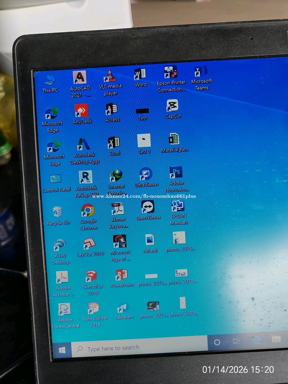This screenshot has height=384, width=288.
Task: Click the VLC media player shortcut
Action: click(x=110, y=76)
